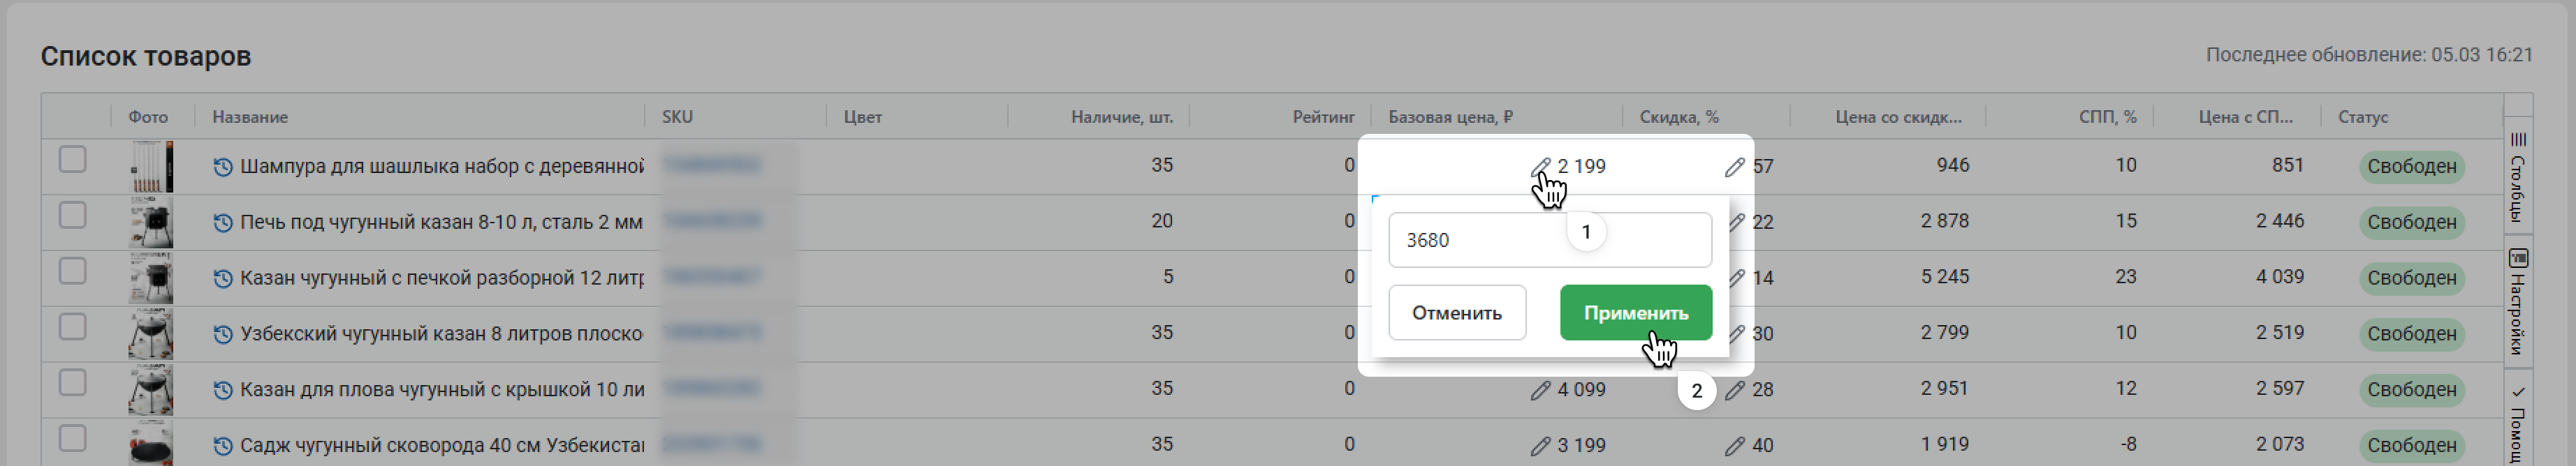This screenshot has width=2576, height=466.
Task: Check the box for Казан для плова row
Action: pos(72,383)
